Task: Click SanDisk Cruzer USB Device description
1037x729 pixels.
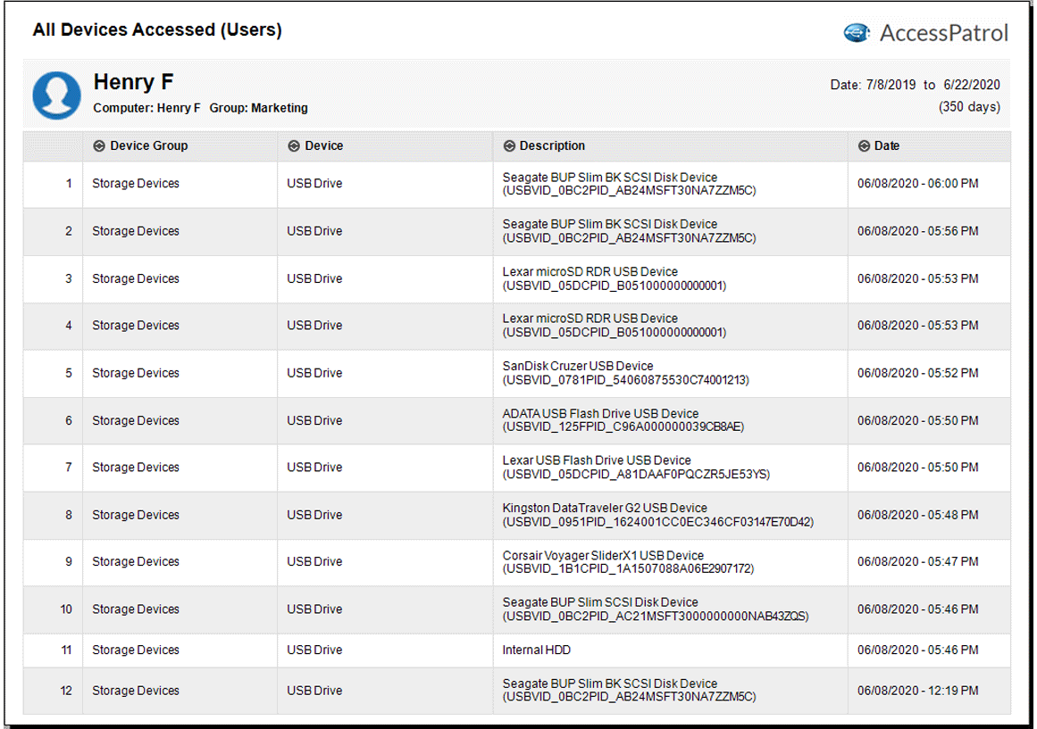Action: click(625, 373)
